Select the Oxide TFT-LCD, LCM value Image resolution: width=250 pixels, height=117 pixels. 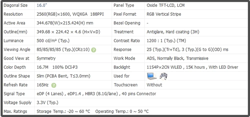pos(165,5)
